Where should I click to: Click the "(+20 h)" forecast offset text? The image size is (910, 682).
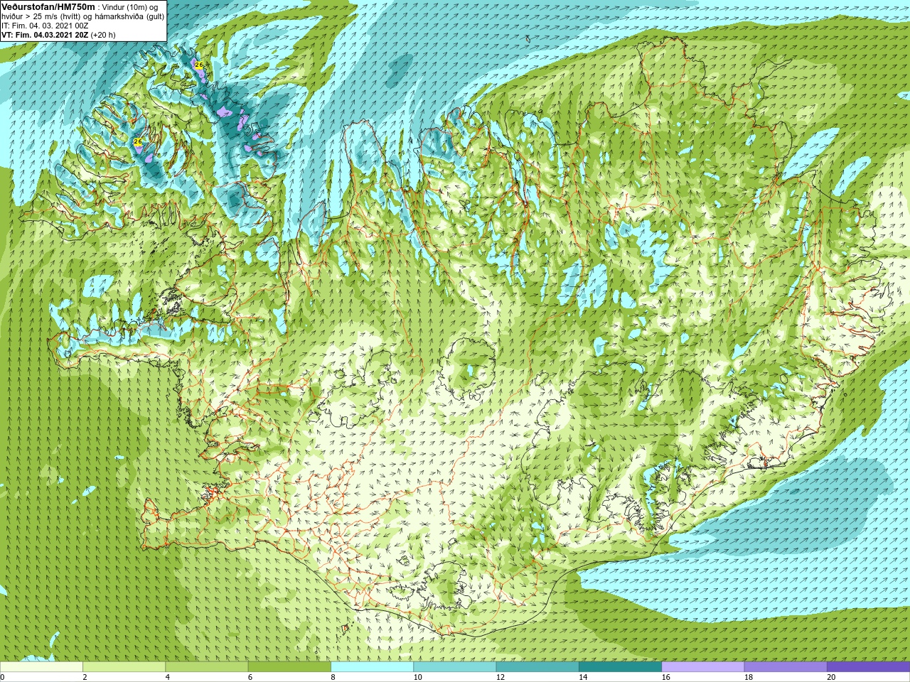(x=103, y=35)
